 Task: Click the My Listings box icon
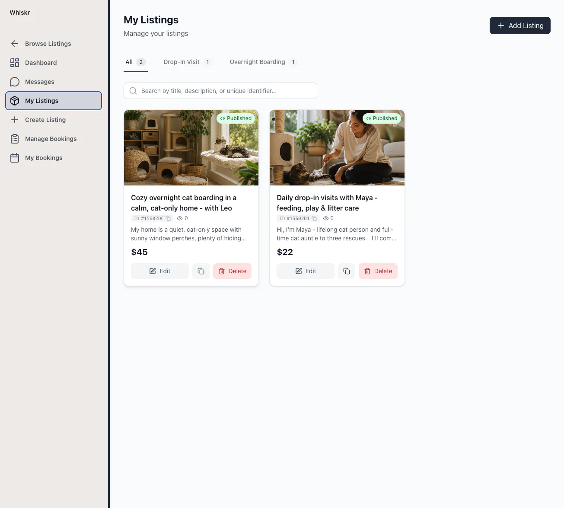click(15, 101)
